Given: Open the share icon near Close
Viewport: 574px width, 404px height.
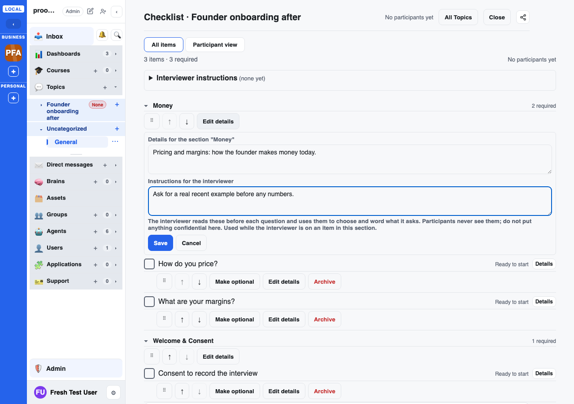Looking at the screenshot, I should (x=523, y=18).
